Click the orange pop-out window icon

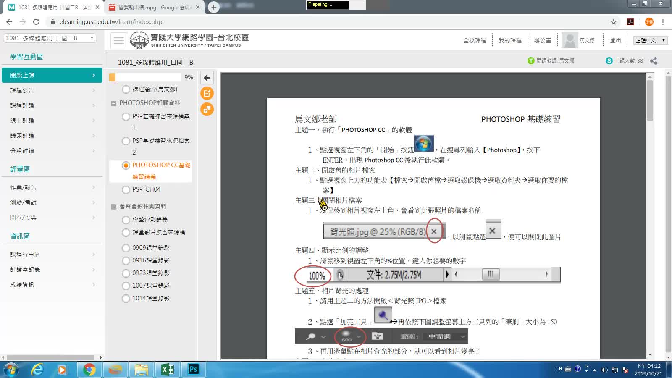coord(207,109)
